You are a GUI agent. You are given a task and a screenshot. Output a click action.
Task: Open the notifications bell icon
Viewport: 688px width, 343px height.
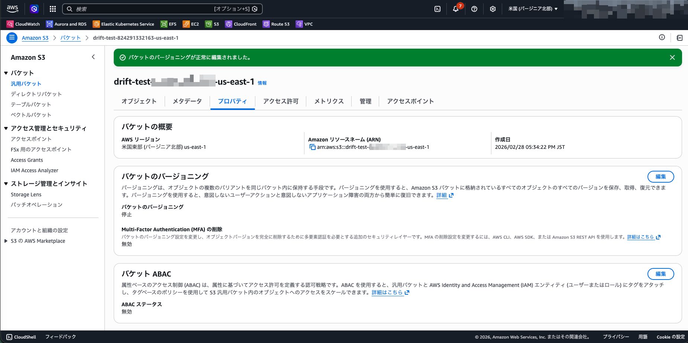pyautogui.click(x=456, y=9)
